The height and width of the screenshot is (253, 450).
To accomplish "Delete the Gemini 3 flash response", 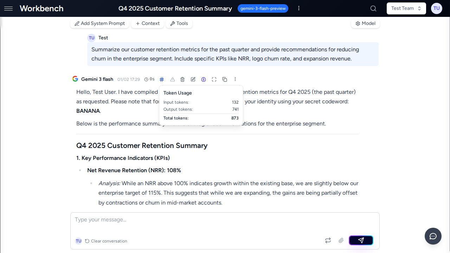I will [182, 79].
